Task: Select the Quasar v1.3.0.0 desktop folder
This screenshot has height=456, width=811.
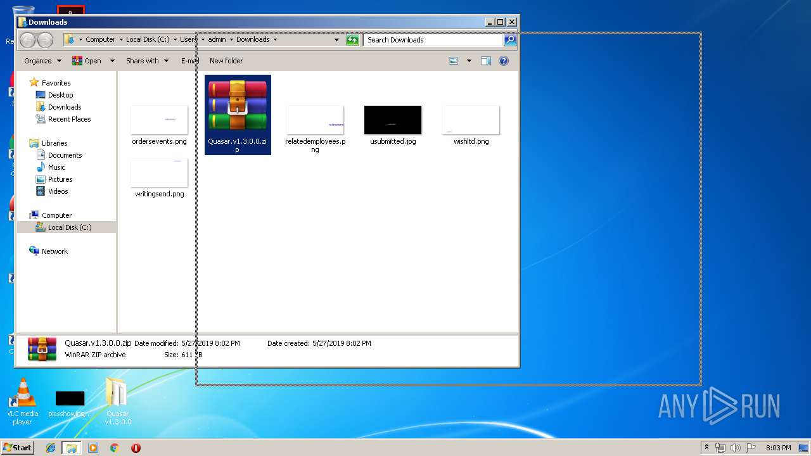Action: [x=118, y=402]
